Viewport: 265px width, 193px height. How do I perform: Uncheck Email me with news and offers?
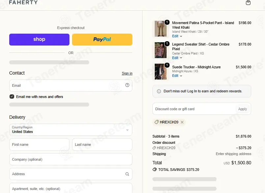coord(12,97)
